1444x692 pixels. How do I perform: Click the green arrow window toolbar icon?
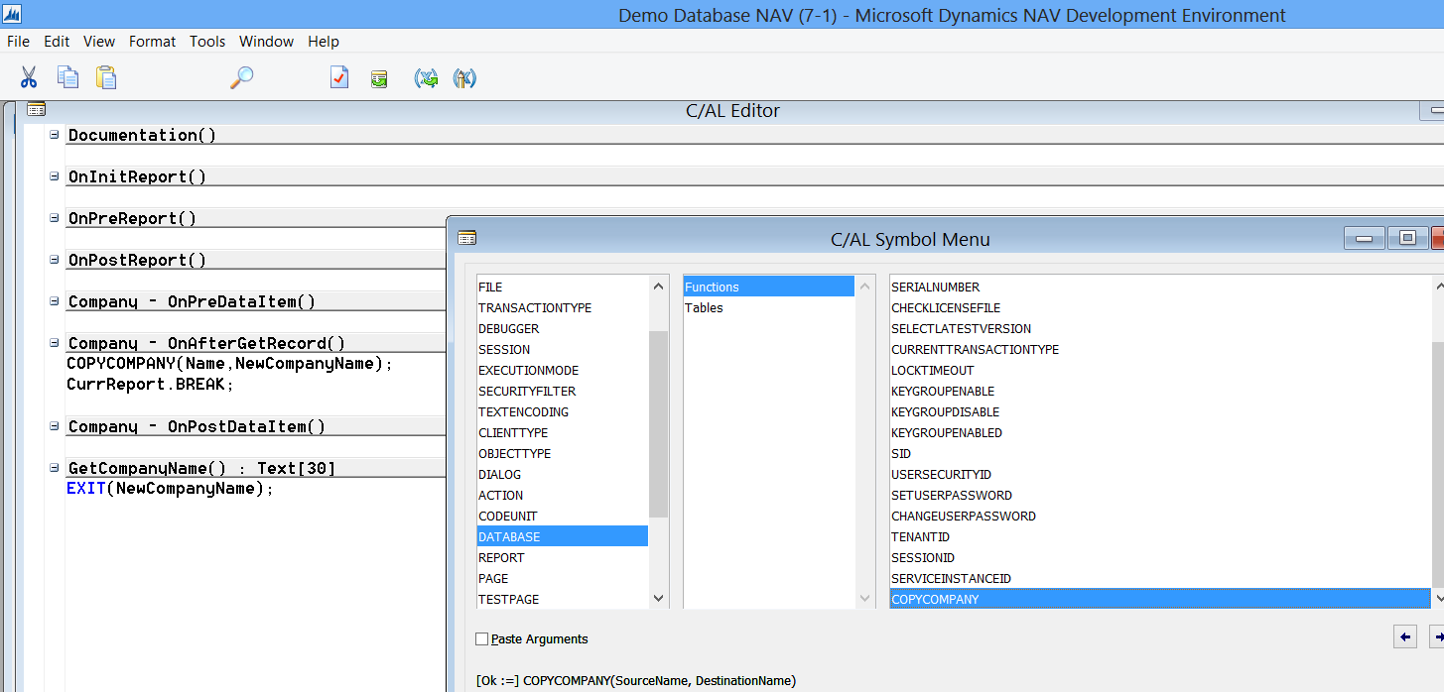379,78
